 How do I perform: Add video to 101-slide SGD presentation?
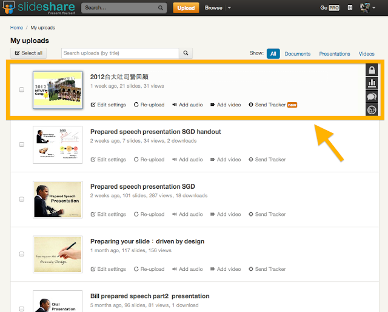[x=226, y=215]
